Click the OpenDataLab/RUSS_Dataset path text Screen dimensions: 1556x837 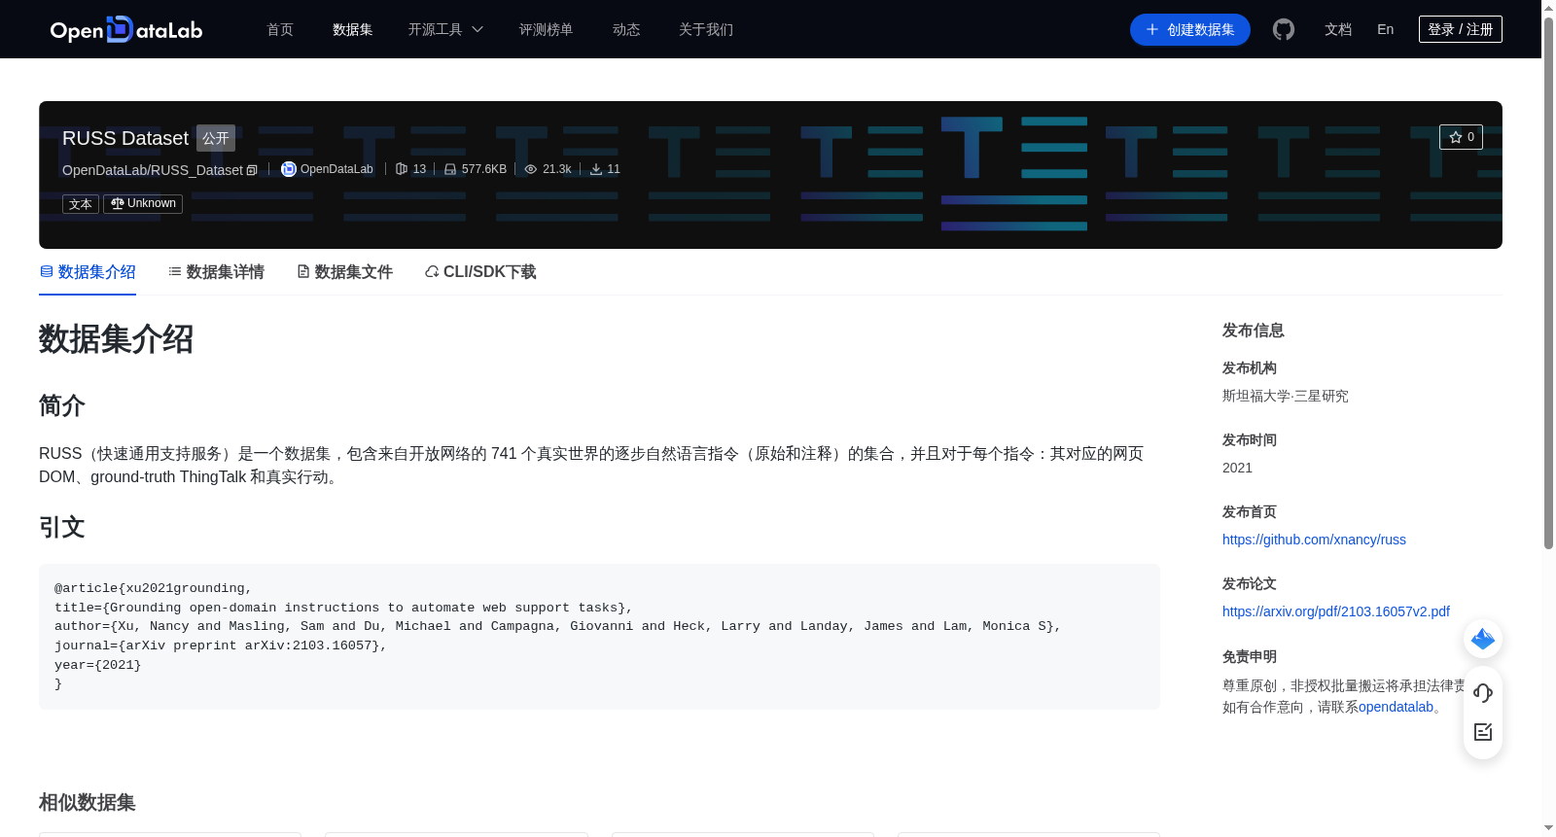click(x=153, y=170)
